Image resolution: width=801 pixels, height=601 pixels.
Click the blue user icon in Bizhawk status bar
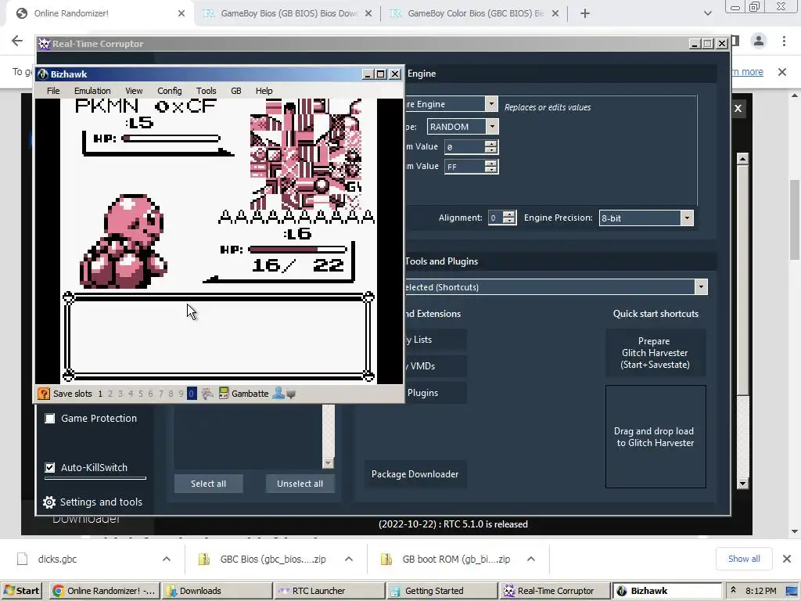[278, 394]
